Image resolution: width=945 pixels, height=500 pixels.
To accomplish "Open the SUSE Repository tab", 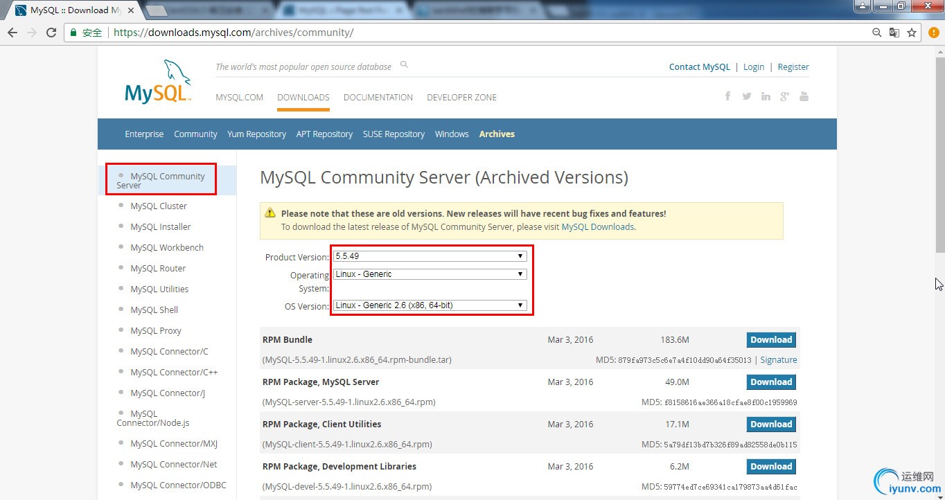I will (394, 134).
